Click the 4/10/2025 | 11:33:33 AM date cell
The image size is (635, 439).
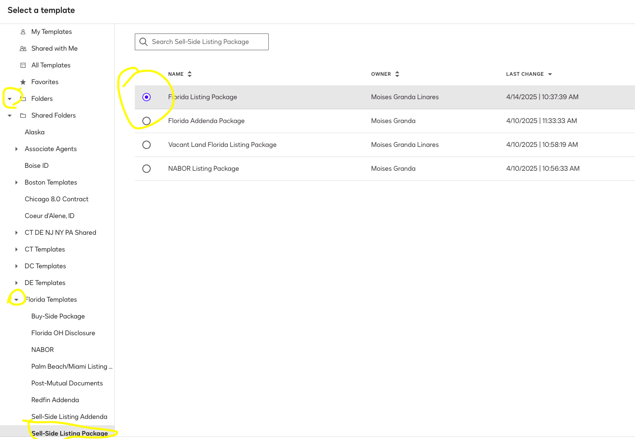(542, 121)
